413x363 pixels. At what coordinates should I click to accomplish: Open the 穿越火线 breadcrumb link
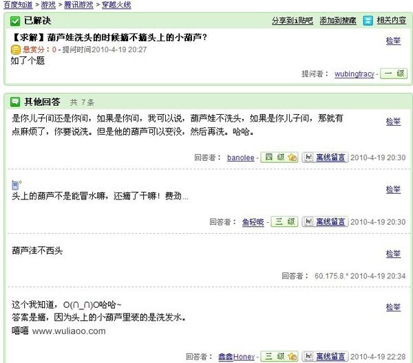[x=116, y=5]
